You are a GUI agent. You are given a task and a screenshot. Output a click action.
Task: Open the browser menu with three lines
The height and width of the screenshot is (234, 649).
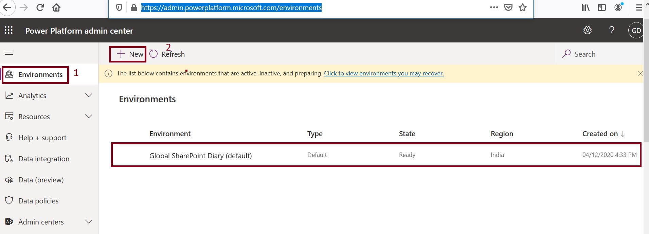tap(639, 7)
